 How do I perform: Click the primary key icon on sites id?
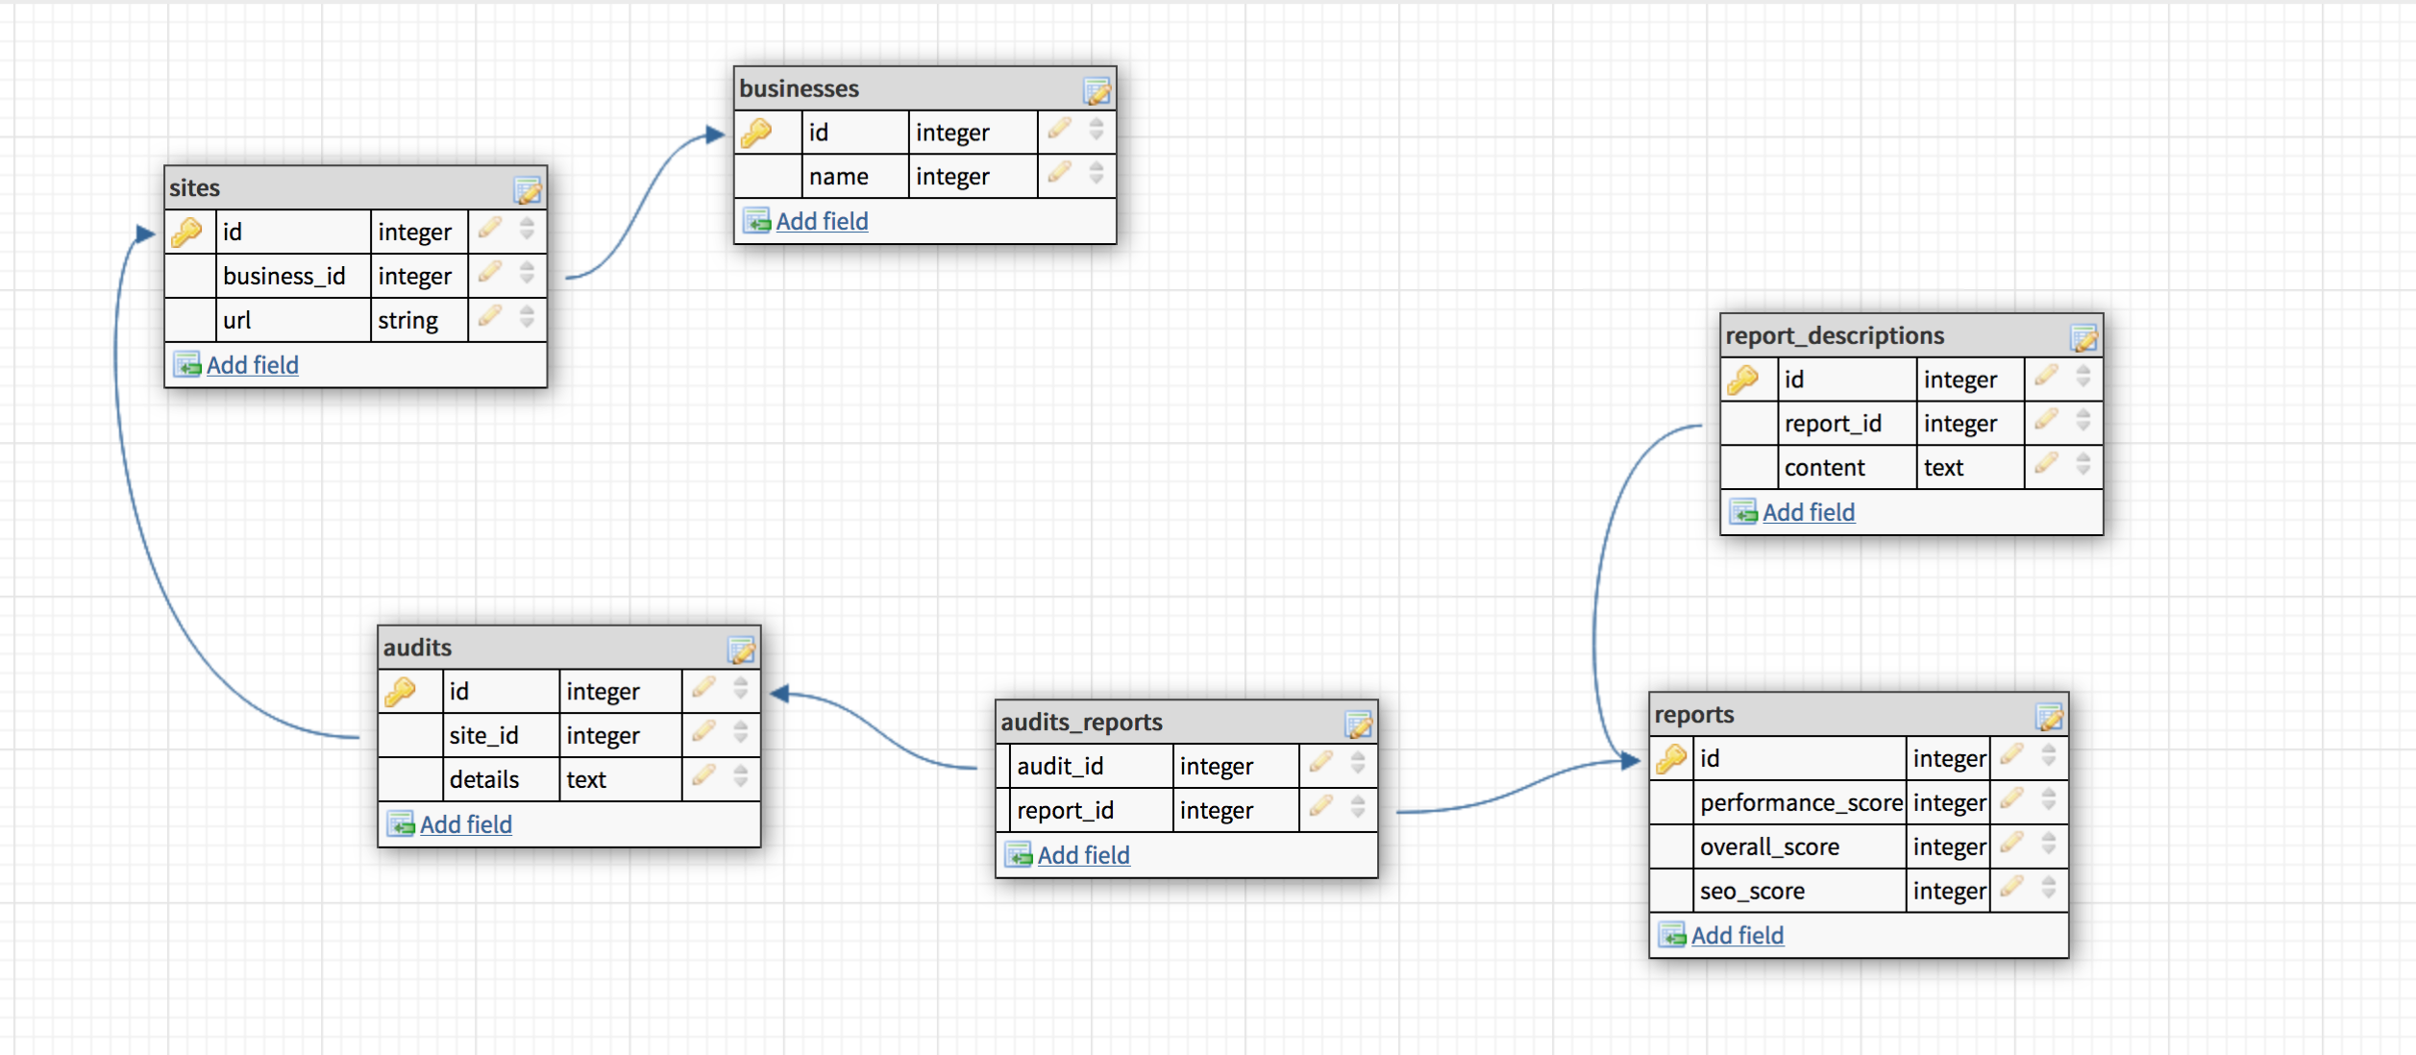pyautogui.click(x=187, y=231)
